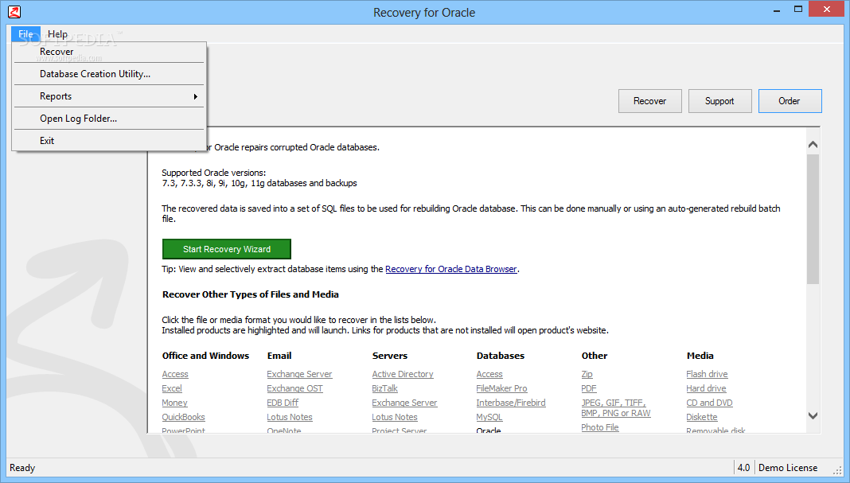The width and height of the screenshot is (850, 483).
Task: Open Email Lotus Notes link
Action: [x=290, y=417]
